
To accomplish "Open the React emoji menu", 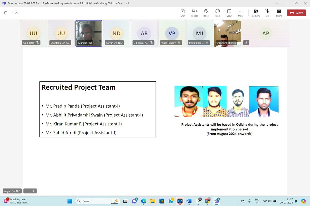I will pyautogui.click(x=218, y=13).
